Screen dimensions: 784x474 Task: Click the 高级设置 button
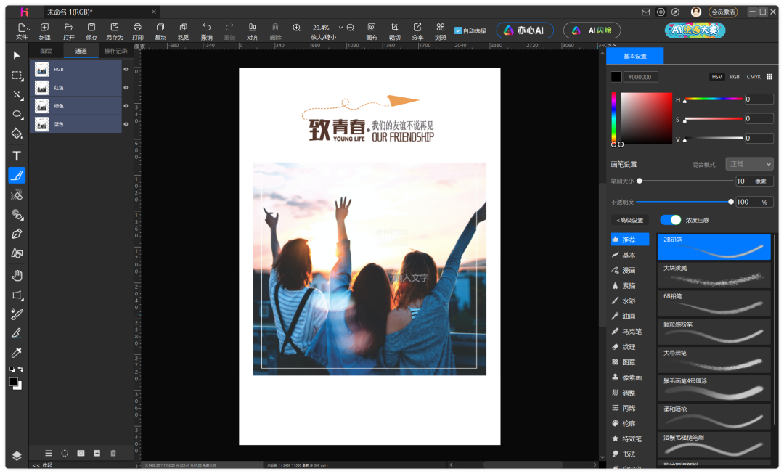point(630,220)
